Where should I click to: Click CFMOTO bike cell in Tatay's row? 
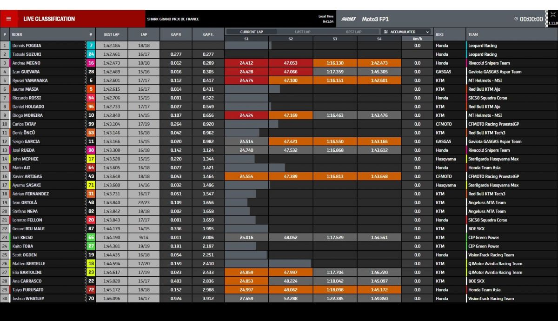pyautogui.click(x=444, y=124)
